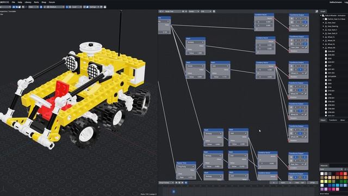Screen dimensions: 348x196
Task: Open the Forum menu
Action: pyautogui.click(x=52, y=2)
